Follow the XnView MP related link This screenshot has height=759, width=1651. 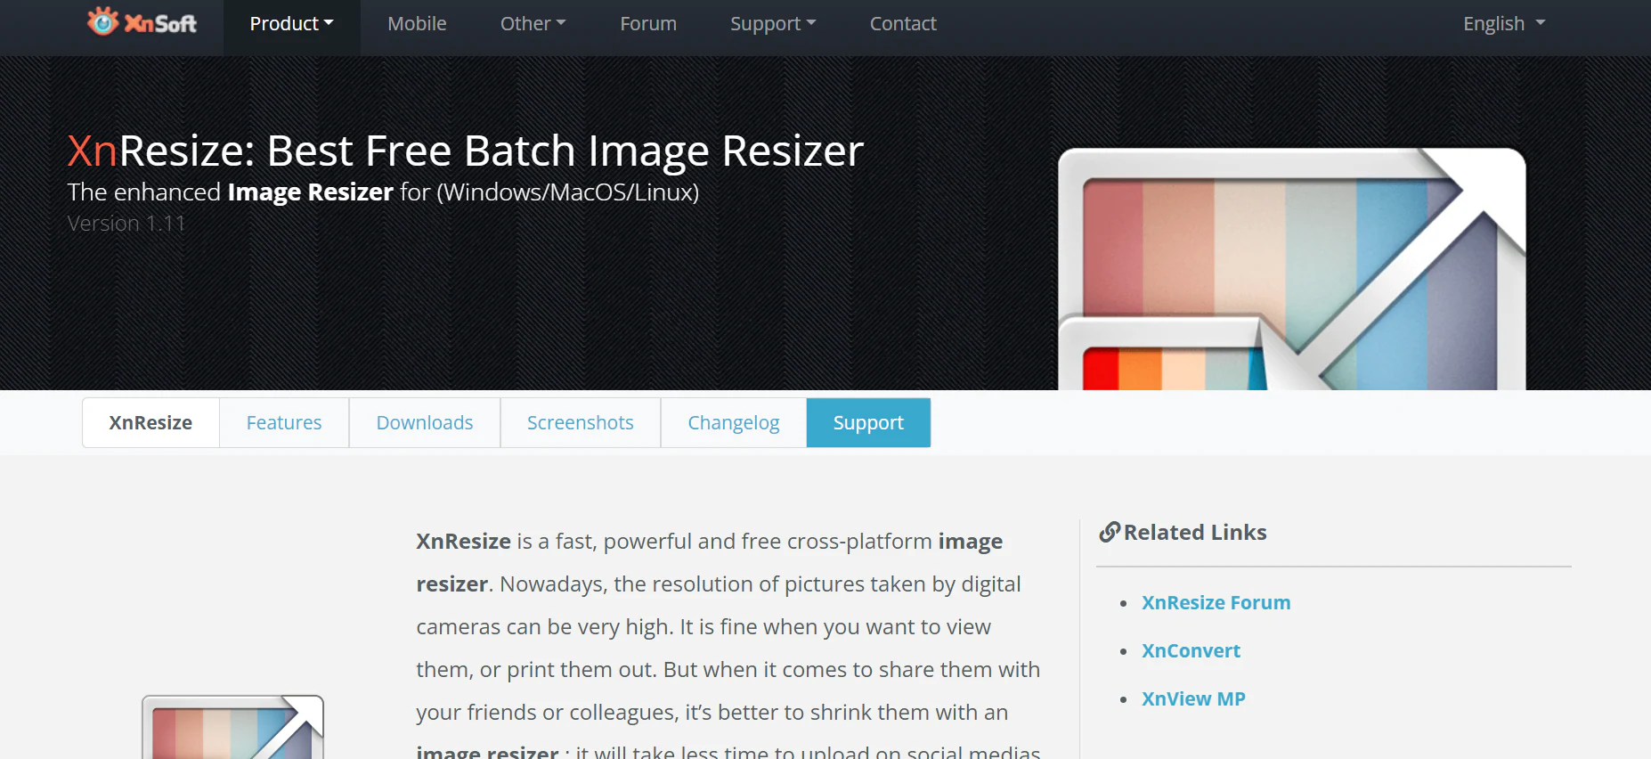(1193, 698)
